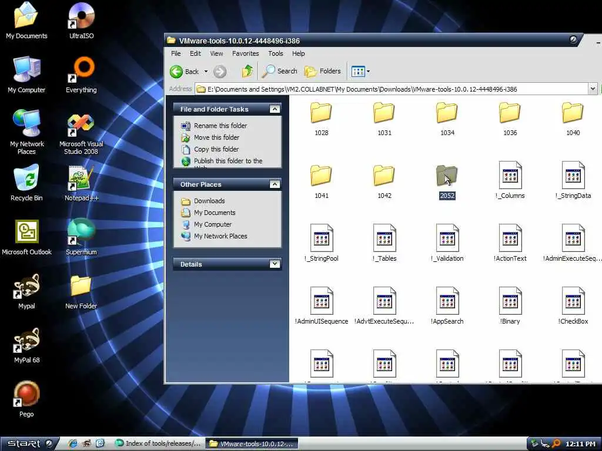
Task: Collapse the Other Places panel
Action: point(275,184)
